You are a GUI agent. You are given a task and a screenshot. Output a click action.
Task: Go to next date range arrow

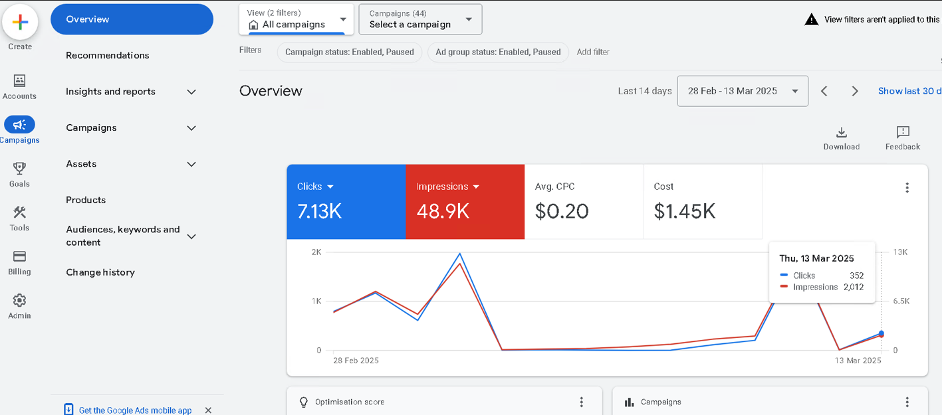point(855,91)
